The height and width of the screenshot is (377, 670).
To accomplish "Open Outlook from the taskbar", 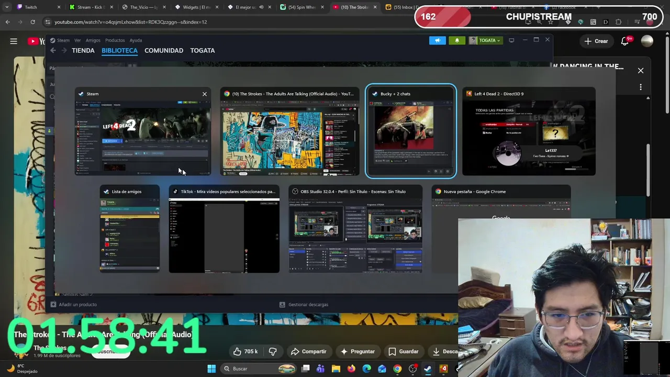I will coord(382,369).
